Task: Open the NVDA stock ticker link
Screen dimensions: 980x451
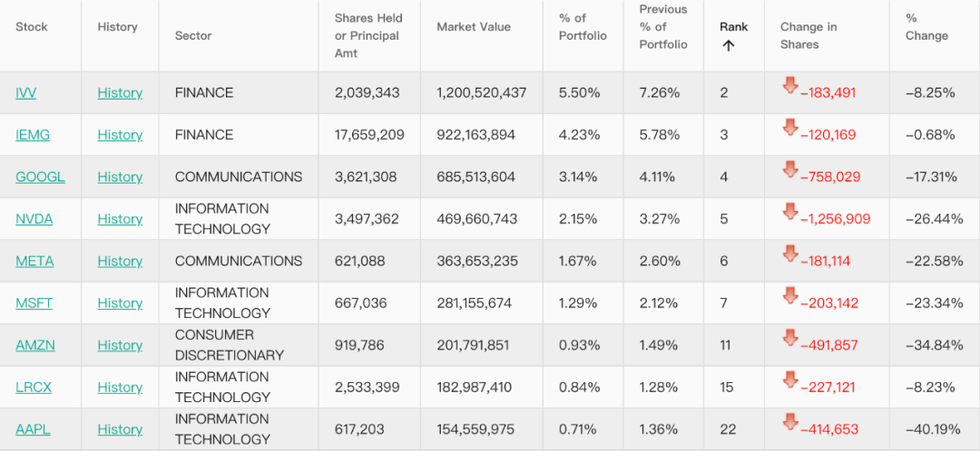Action: pyautogui.click(x=34, y=219)
